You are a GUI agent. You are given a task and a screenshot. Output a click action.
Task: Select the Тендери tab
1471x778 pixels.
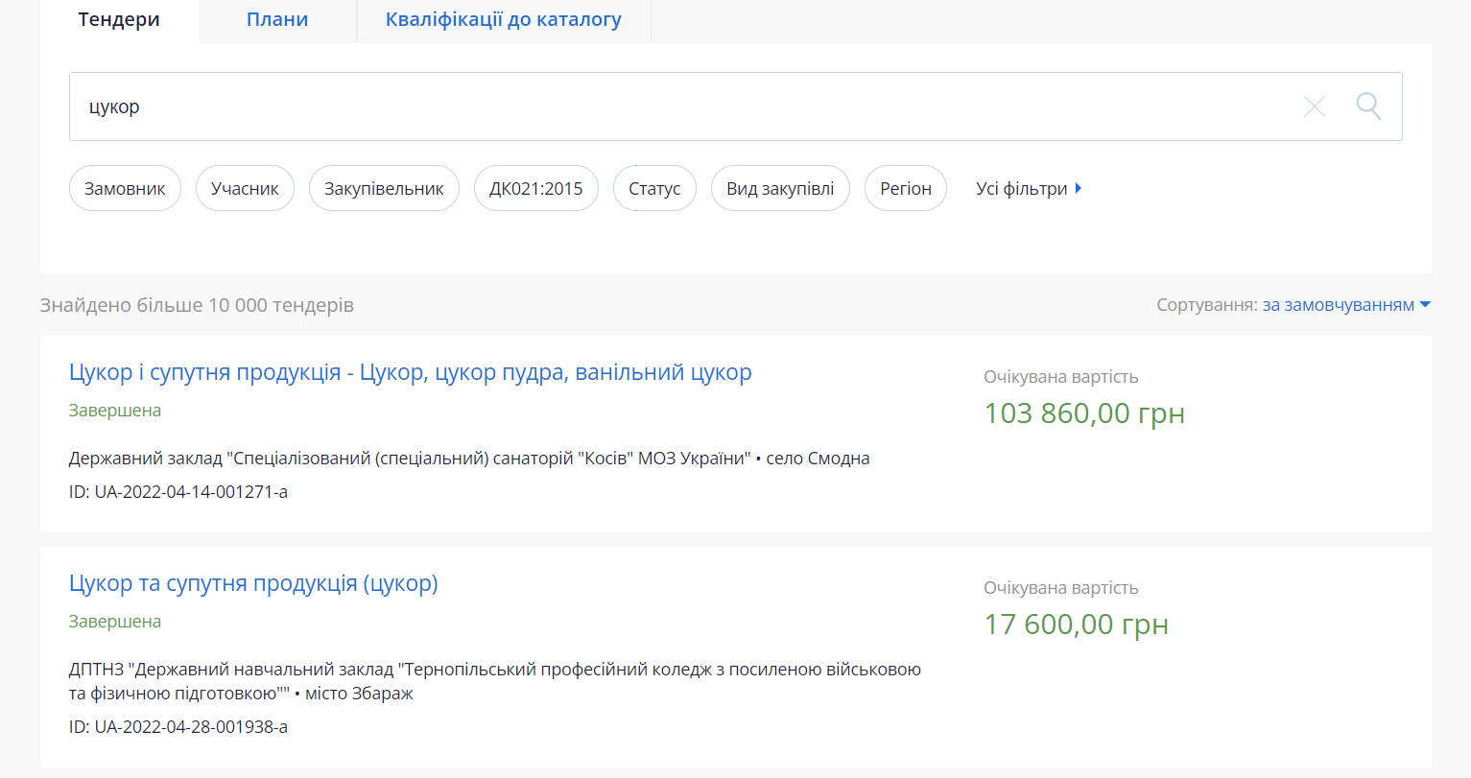(x=119, y=20)
